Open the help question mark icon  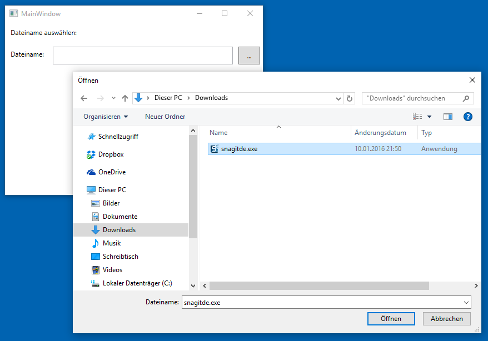467,117
